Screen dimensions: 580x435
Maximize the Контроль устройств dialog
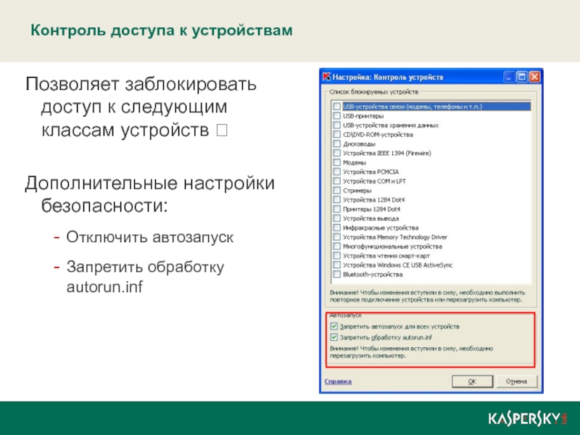(x=521, y=77)
